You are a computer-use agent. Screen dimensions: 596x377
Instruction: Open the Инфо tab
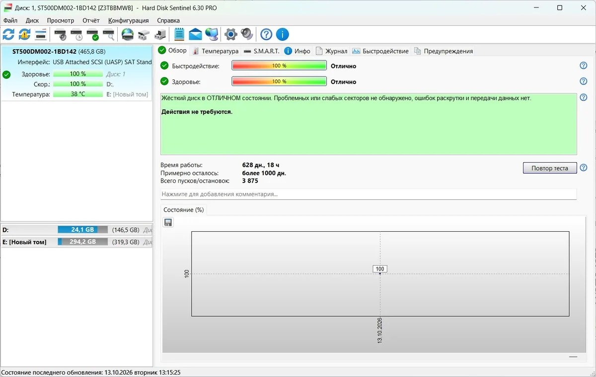(297, 51)
